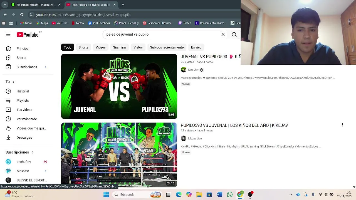Open BLESSD EL BENDIT... subscription channel
This screenshot has width=356, height=200.
point(32,180)
